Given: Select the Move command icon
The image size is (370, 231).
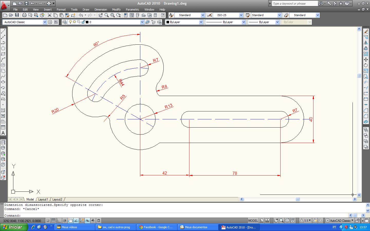Looking at the screenshot, I should (366, 60).
